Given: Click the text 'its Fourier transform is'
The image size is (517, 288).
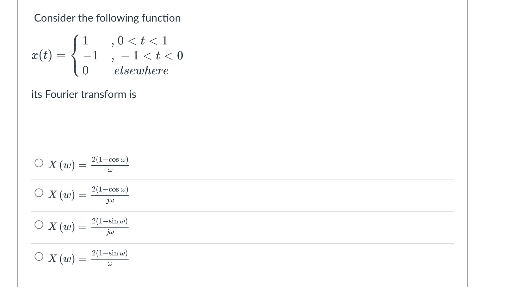Looking at the screenshot, I should pyautogui.click(x=83, y=94).
